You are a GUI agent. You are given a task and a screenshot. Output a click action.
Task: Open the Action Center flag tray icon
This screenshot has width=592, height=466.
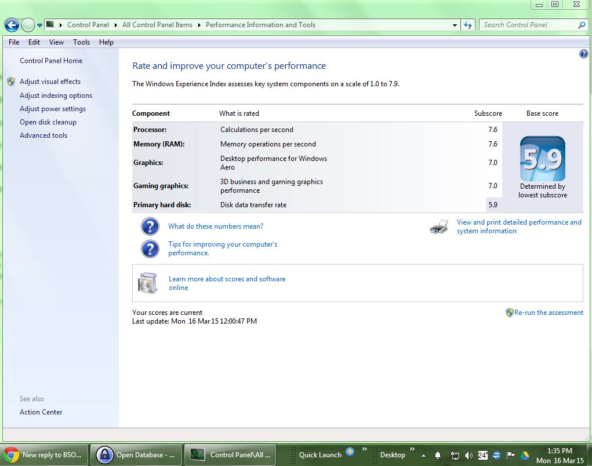point(510,456)
